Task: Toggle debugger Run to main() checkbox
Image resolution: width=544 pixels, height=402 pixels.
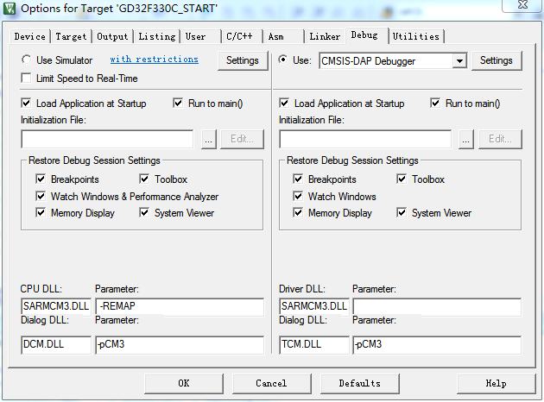Action: pos(435,103)
